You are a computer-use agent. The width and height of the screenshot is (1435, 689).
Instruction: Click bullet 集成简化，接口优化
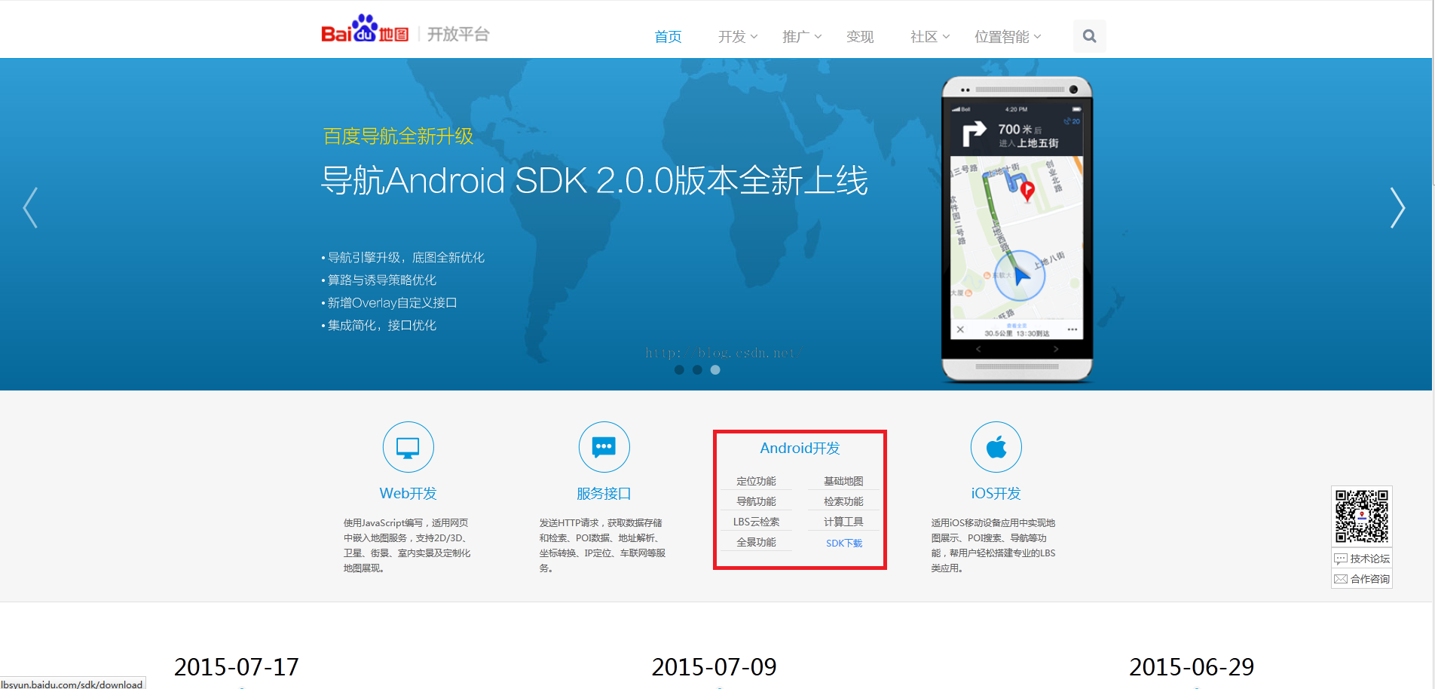pyautogui.click(x=378, y=326)
